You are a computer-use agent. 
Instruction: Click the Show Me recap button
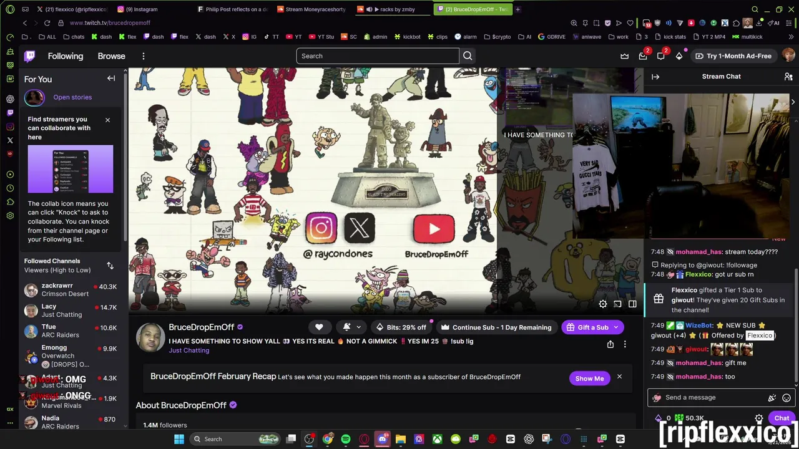pyautogui.click(x=589, y=379)
